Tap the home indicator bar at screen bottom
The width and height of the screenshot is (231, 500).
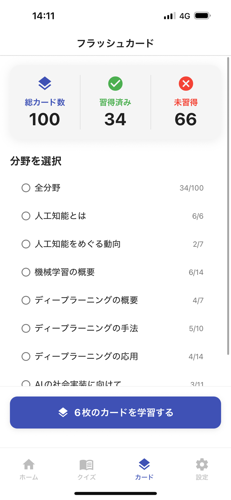pos(115,492)
